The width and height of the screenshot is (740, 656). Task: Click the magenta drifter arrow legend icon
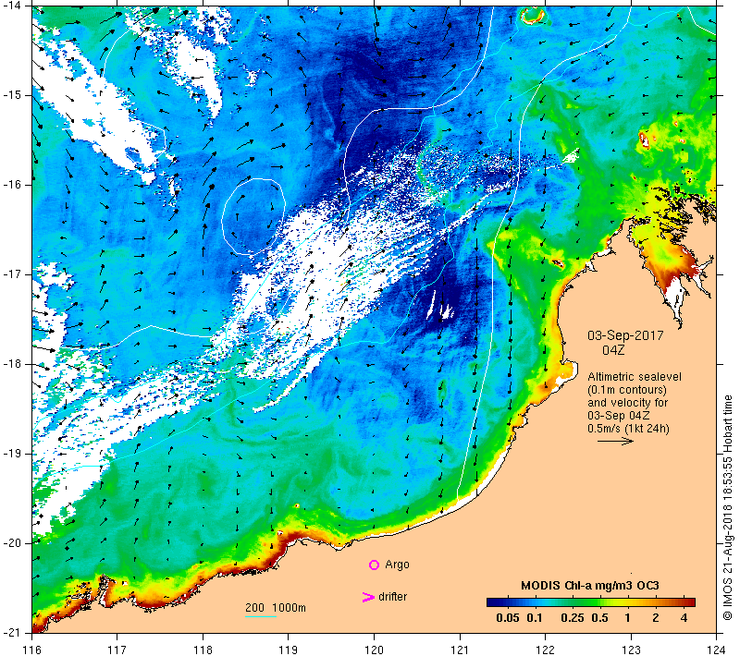pyautogui.click(x=368, y=597)
